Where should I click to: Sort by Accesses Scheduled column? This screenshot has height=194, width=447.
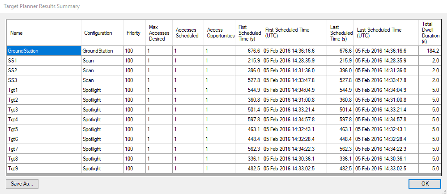[188, 33]
